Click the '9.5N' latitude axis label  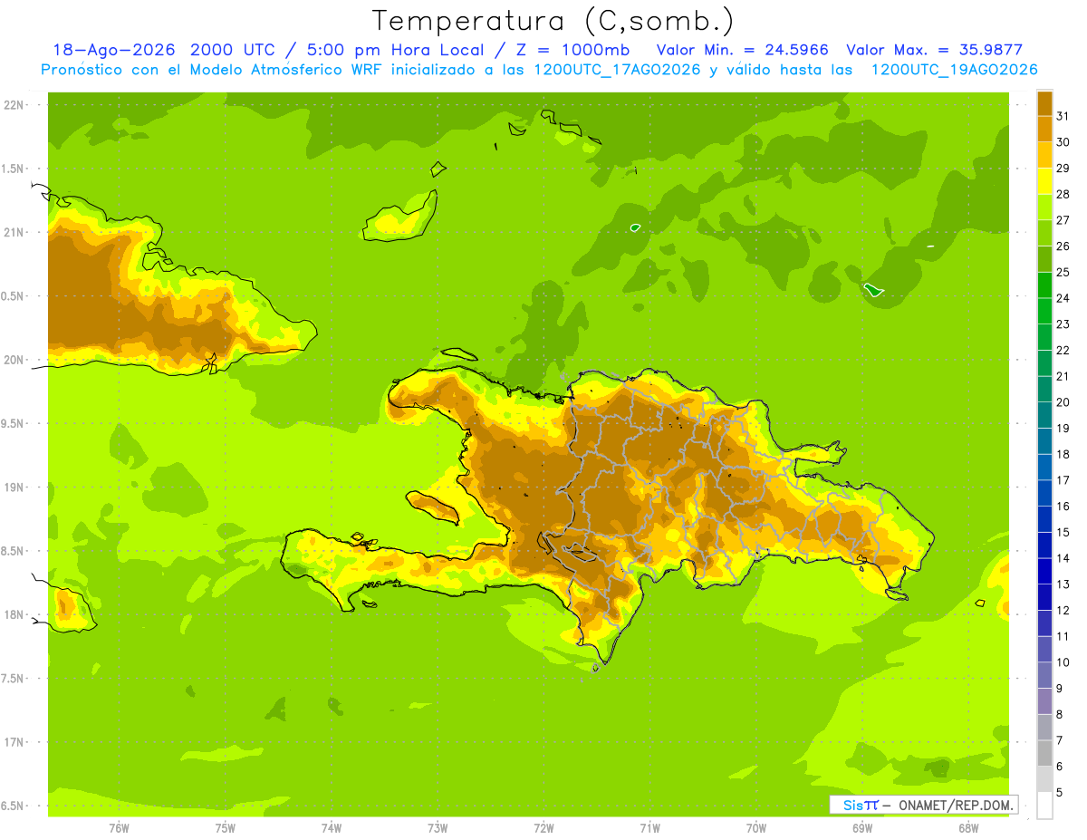13,424
